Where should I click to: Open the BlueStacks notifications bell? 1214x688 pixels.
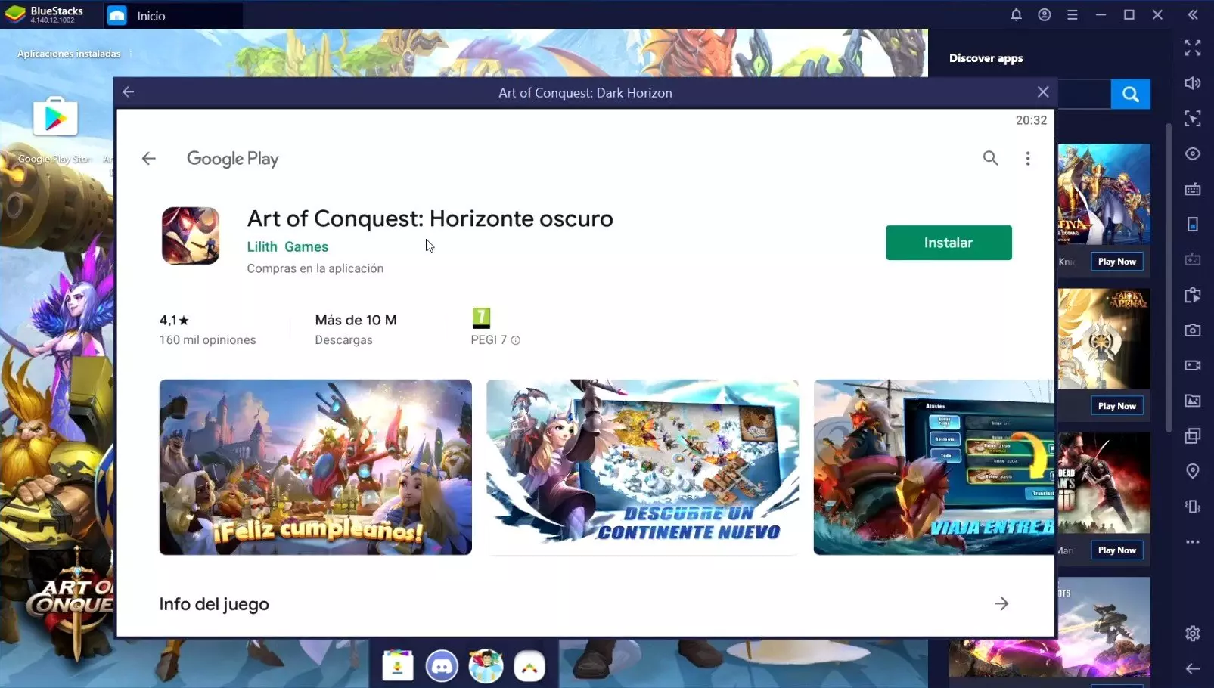click(x=1016, y=15)
